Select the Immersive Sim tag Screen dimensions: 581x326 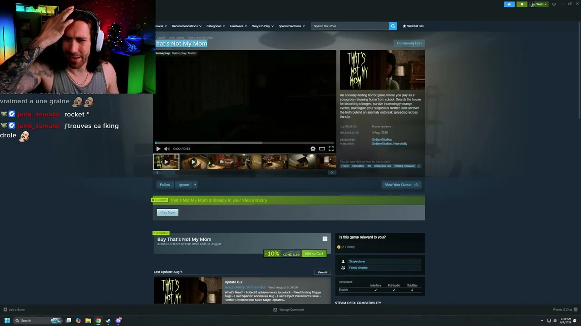[382, 166]
